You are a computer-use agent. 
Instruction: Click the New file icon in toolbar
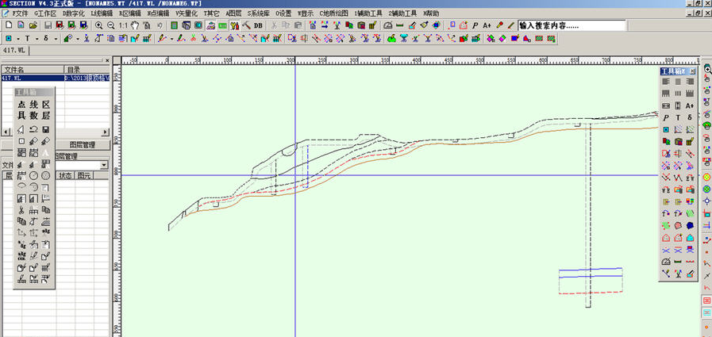pos(7,25)
